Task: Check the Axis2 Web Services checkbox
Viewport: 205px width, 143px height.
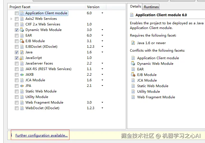Action: coord(17,19)
